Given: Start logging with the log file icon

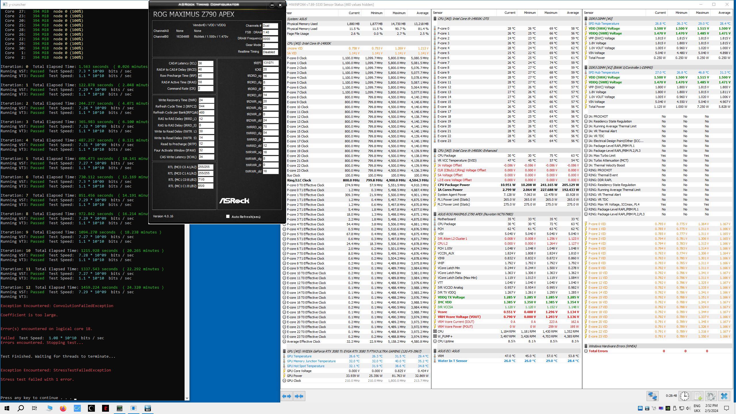Looking at the screenshot, I should (x=698, y=396).
